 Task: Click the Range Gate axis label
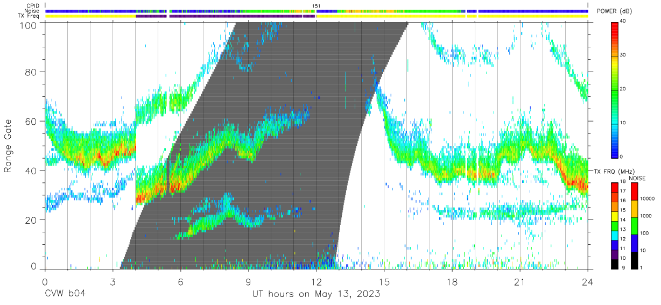click(8, 147)
